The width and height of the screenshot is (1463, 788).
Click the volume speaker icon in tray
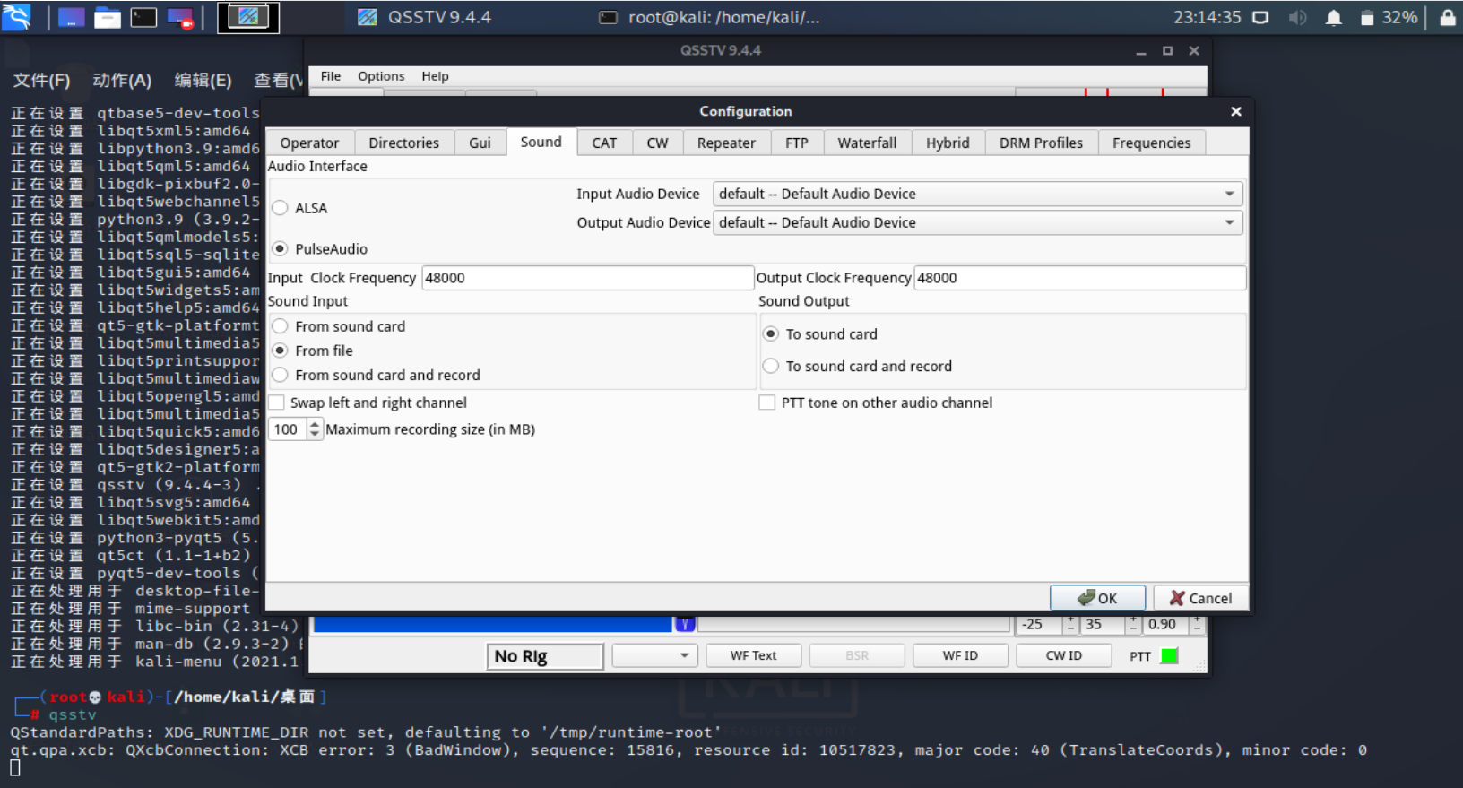(1297, 18)
